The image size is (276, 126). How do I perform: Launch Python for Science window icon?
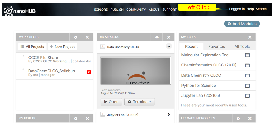[247, 86]
